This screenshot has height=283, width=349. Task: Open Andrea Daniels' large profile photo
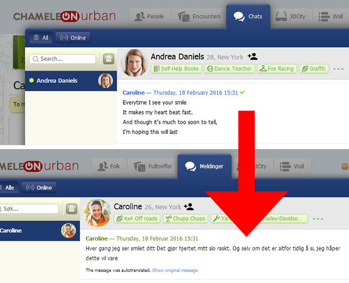coord(134,62)
